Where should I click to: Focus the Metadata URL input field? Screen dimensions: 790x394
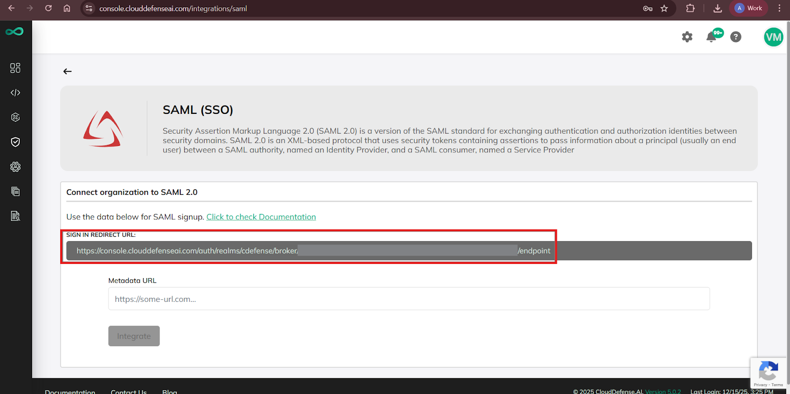pyautogui.click(x=409, y=299)
